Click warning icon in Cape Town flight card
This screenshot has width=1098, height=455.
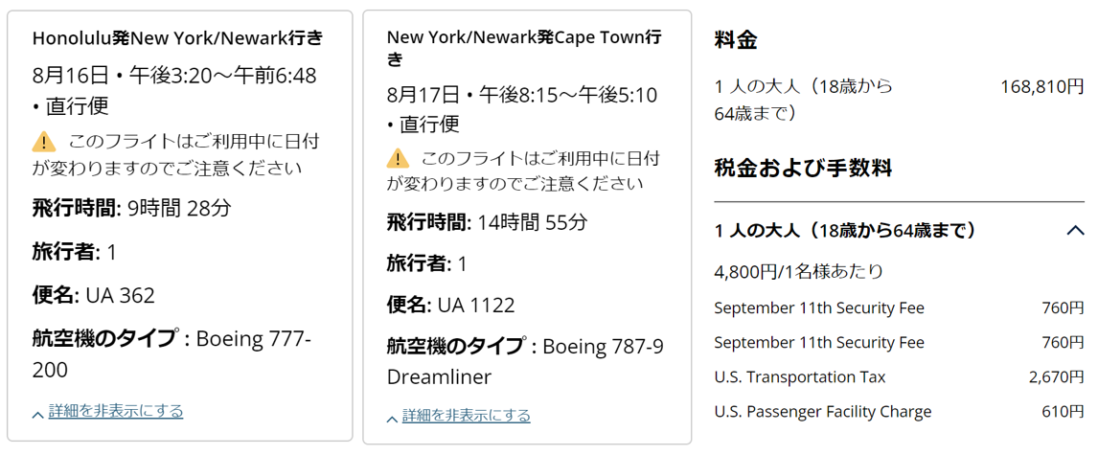399,158
